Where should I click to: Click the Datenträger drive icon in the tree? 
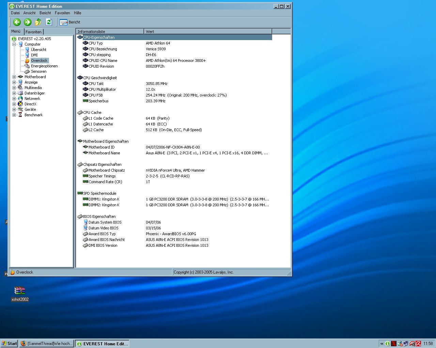click(x=20, y=93)
